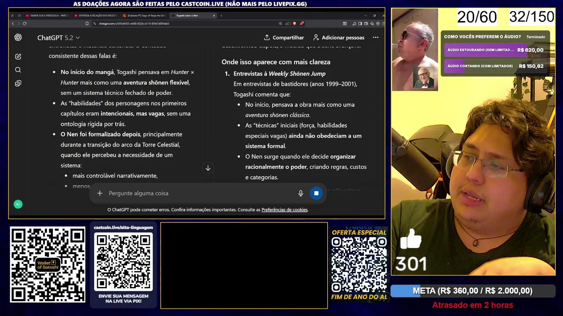The height and width of the screenshot is (316, 563).
Task: Open the three-dot conversation options menu
Action: click(x=376, y=37)
